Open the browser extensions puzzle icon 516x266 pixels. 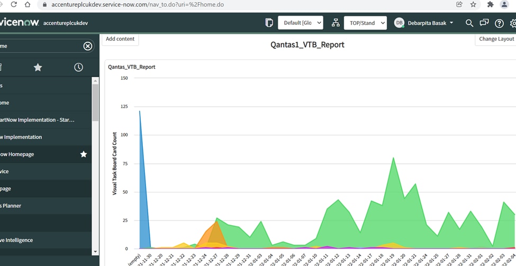(x=490, y=5)
